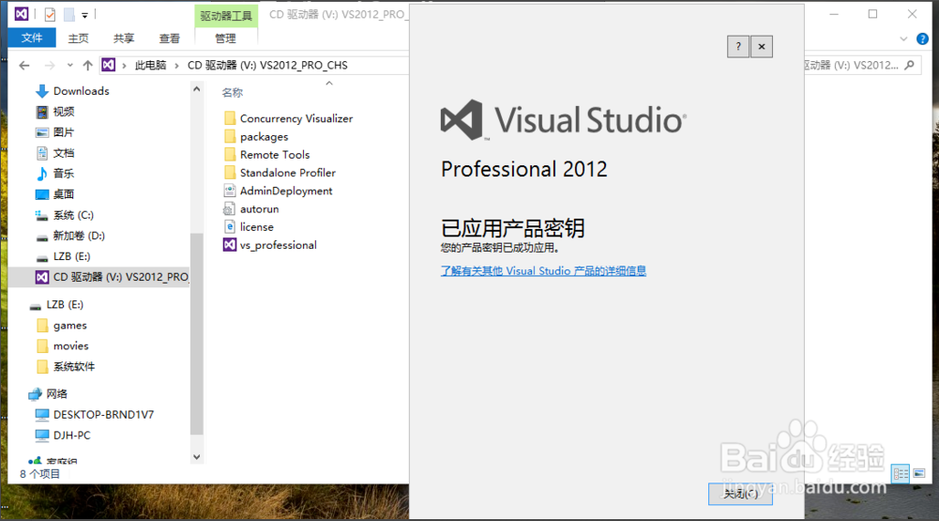939x521 pixels.
Task: Click the license file icon
Action: tap(230, 226)
